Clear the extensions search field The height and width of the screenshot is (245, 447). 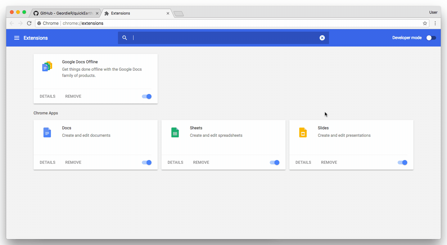pos(322,38)
